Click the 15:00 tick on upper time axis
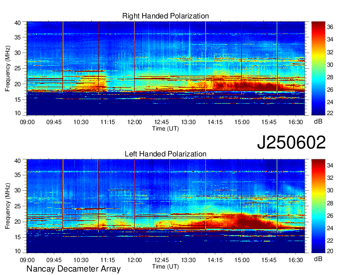This screenshot has height=275, width=339. pyautogui.click(x=242, y=122)
